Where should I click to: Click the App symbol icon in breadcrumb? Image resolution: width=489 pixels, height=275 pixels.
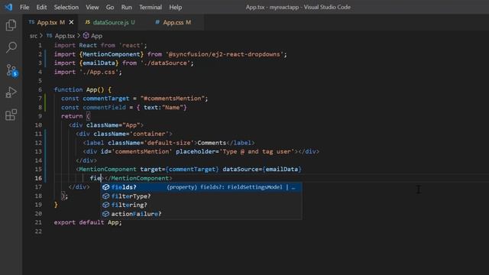tap(86, 36)
